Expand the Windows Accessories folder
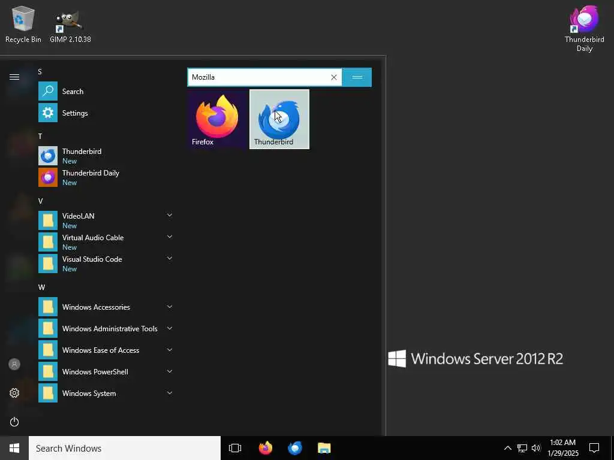 [x=106, y=307]
